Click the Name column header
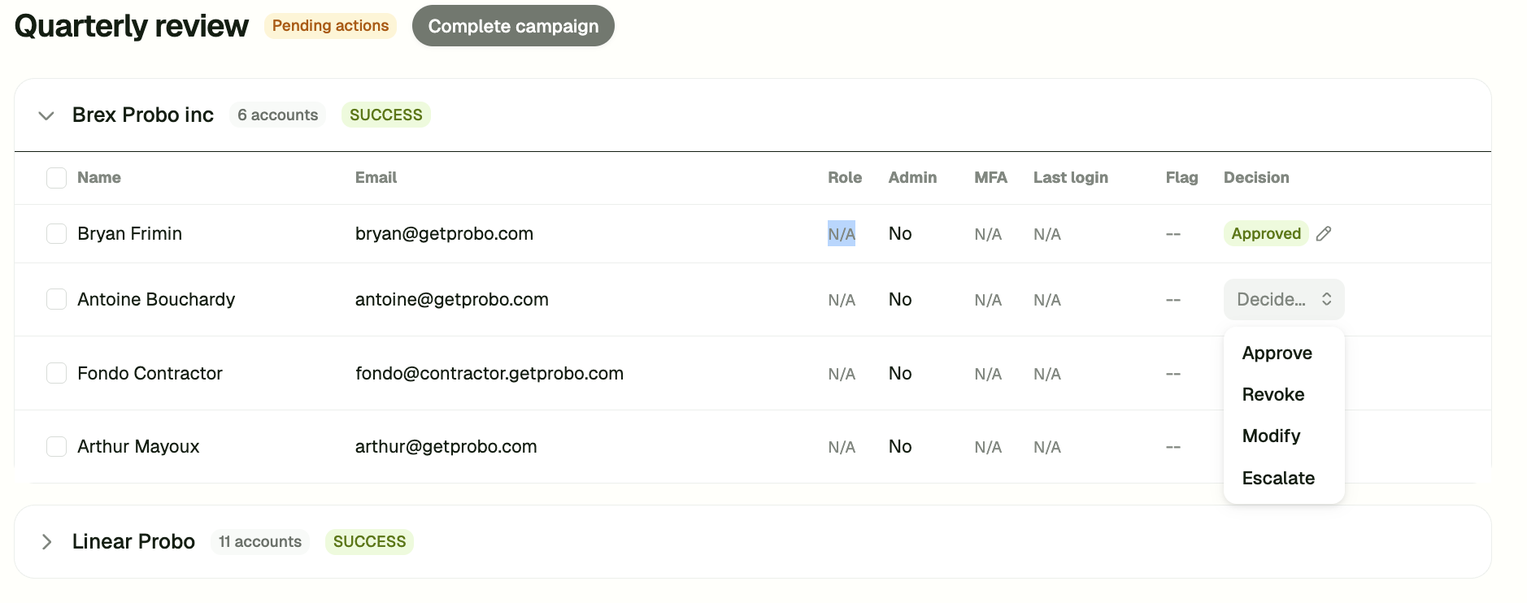This screenshot has height=603, width=1527. (x=99, y=177)
